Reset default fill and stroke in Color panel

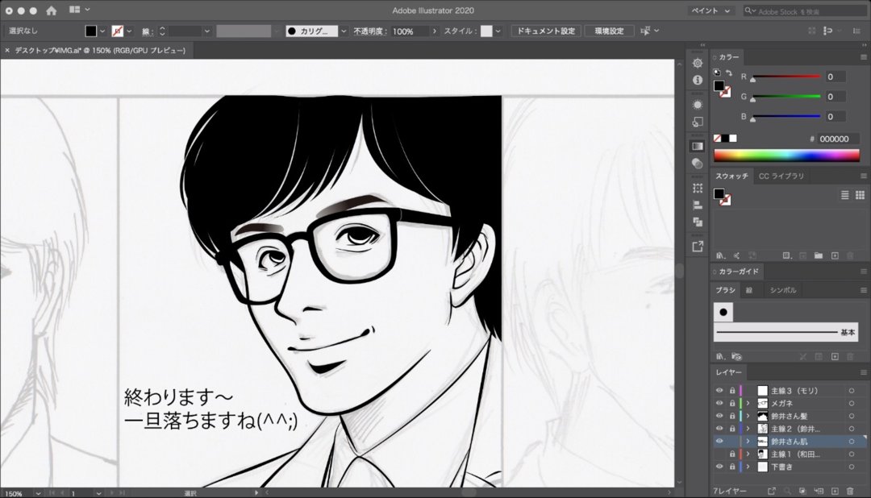717,73
